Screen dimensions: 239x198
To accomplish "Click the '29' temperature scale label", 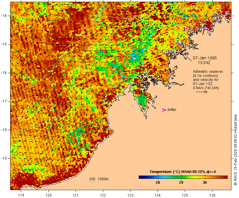I will coord(181,182).
